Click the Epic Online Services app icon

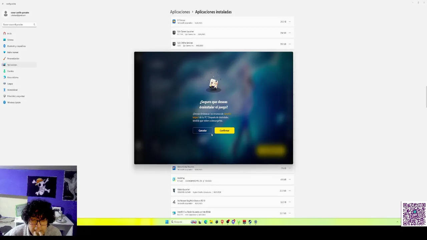coord(174,44)
